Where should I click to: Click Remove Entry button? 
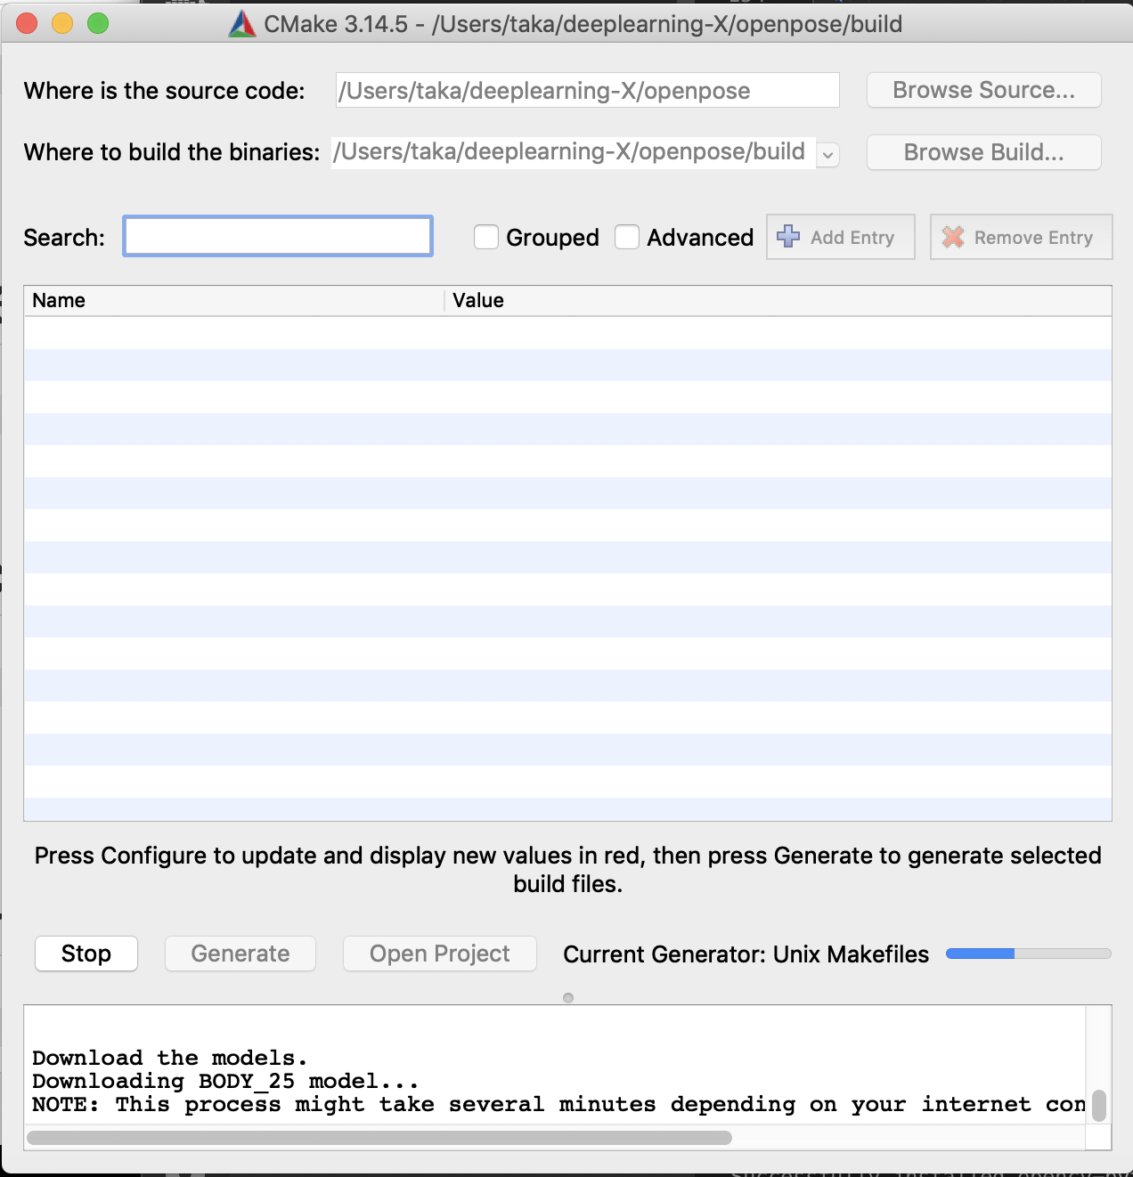click(1022, 237)
